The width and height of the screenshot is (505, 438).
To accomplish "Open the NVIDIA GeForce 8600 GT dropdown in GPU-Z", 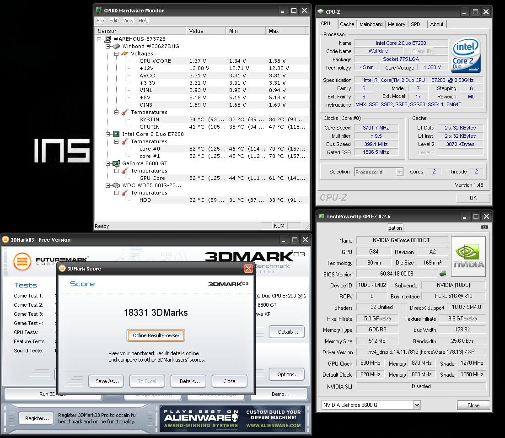I will click(x=417, y=405).
